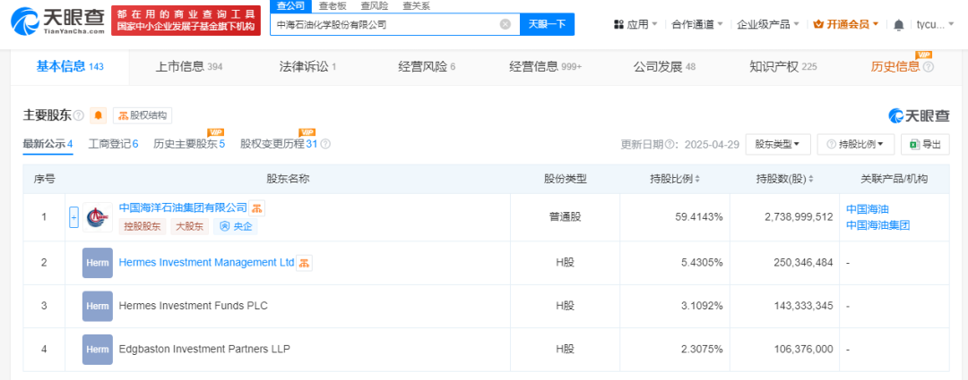Viewport: 968px width, 380px height.
Task: Click the orange shareholder alert bell icon
Action: pos(99,115)
